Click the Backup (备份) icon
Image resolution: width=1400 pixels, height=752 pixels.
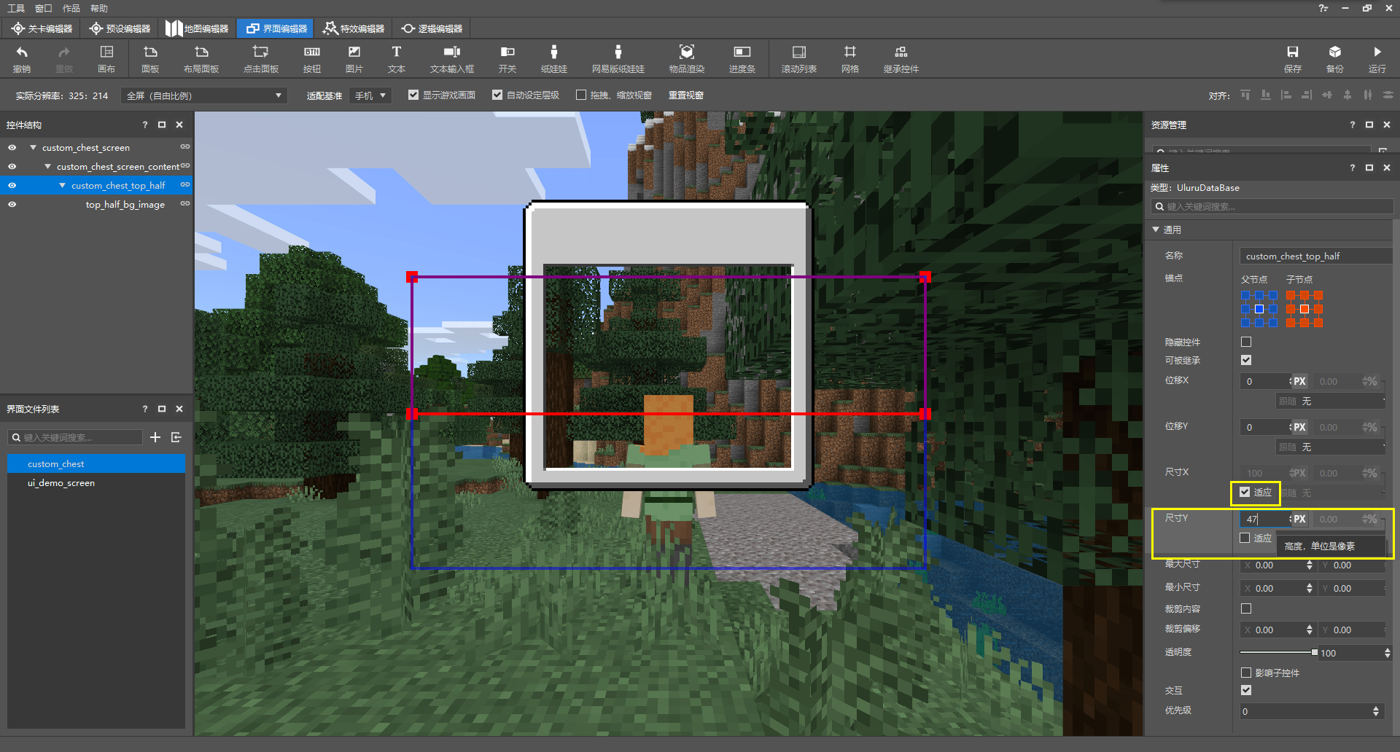pos(1335,59)
